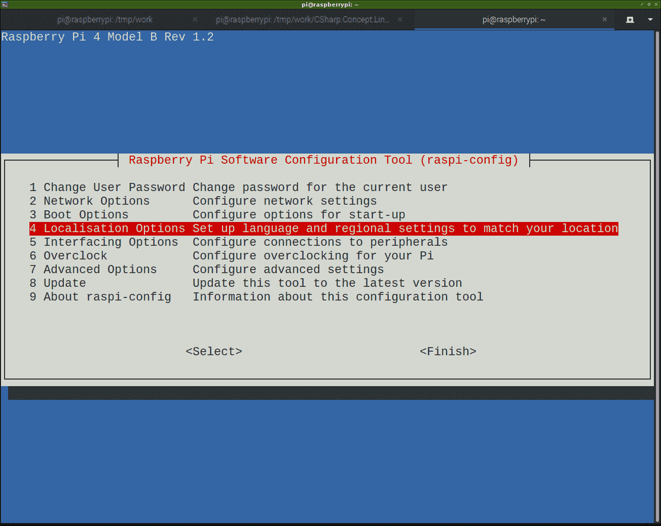Image resolution: width=661 pixels, height=526 pixels.
Task: Activate the <Finish> button
Action: click(x=448, y=351)
